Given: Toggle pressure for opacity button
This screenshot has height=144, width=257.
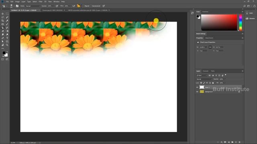Looking at the screenshot, I should [x=57, y=6].
